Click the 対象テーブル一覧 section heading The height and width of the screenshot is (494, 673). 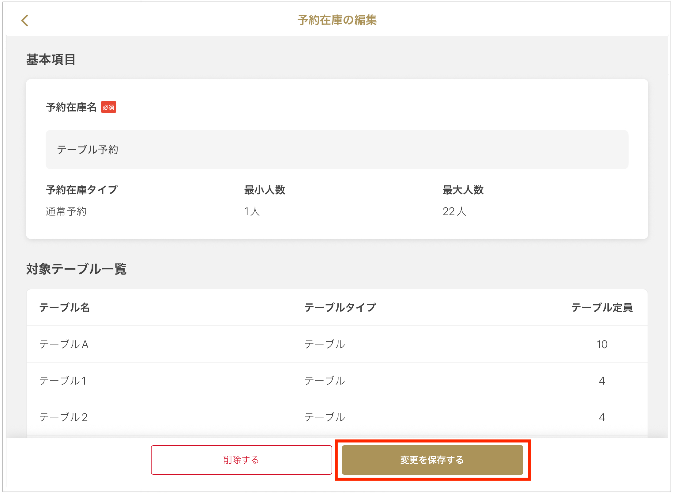(x=77, y=269)
